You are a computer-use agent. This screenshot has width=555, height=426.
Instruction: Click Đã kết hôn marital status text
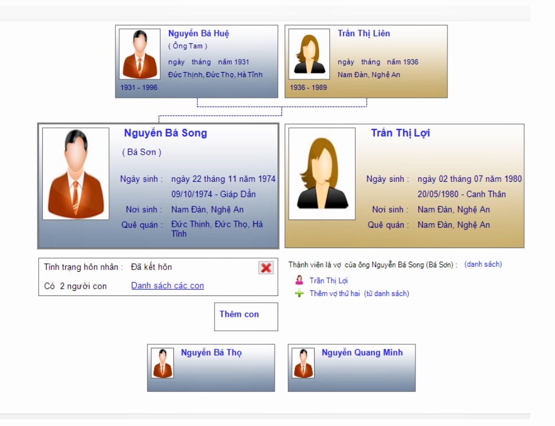click(151, 267)
